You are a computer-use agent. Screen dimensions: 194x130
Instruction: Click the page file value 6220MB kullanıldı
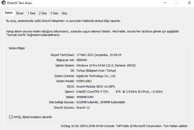click(x=87, y=102)
